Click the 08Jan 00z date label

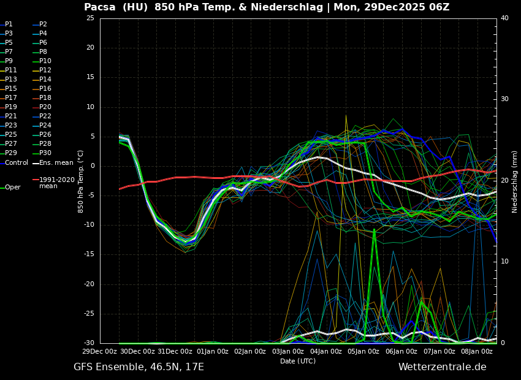477,352
